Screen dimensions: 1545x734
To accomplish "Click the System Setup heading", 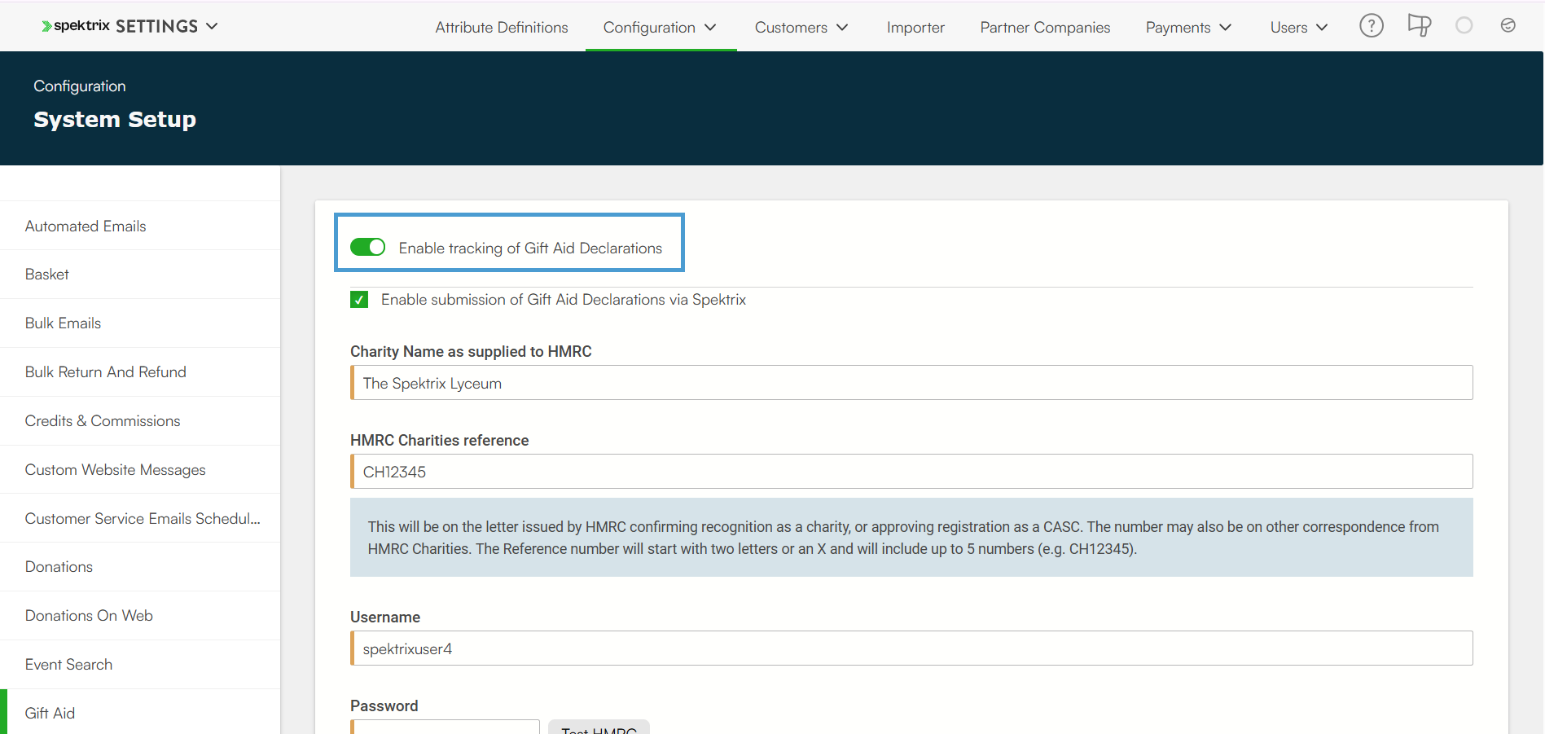I will point(115,120).
